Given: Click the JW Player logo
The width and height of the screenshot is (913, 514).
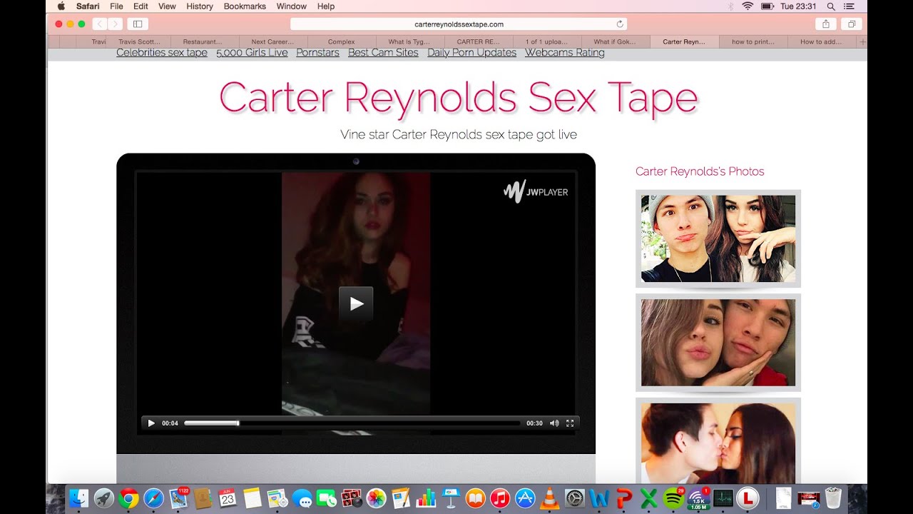Looking at the screenshot, I should pos(536,191).
